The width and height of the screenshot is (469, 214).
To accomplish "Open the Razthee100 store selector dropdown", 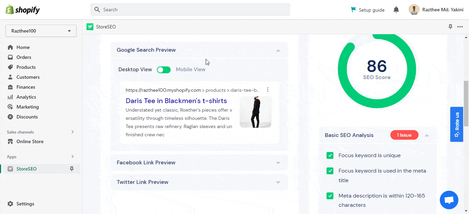I will pos(41,31).
